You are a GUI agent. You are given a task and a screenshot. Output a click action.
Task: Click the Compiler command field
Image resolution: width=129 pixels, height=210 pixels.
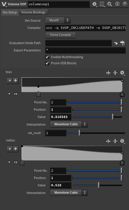[x=86, y=28]
